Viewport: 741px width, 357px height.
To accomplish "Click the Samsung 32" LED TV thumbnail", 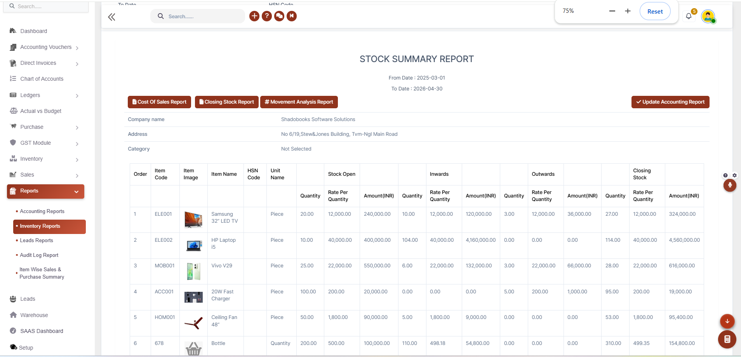I will click(x=193, y=219).
